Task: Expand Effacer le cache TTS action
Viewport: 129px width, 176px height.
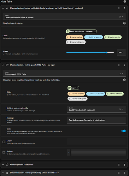Action: coord(3,173)
